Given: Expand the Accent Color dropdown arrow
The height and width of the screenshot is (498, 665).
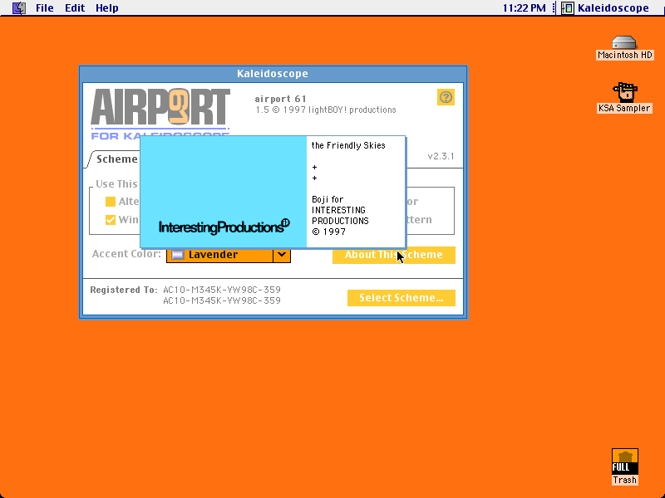Looking at the screenshot, I should [x=282, y=255].
